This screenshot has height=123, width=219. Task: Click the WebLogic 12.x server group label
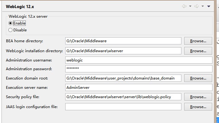click(28, 16)
